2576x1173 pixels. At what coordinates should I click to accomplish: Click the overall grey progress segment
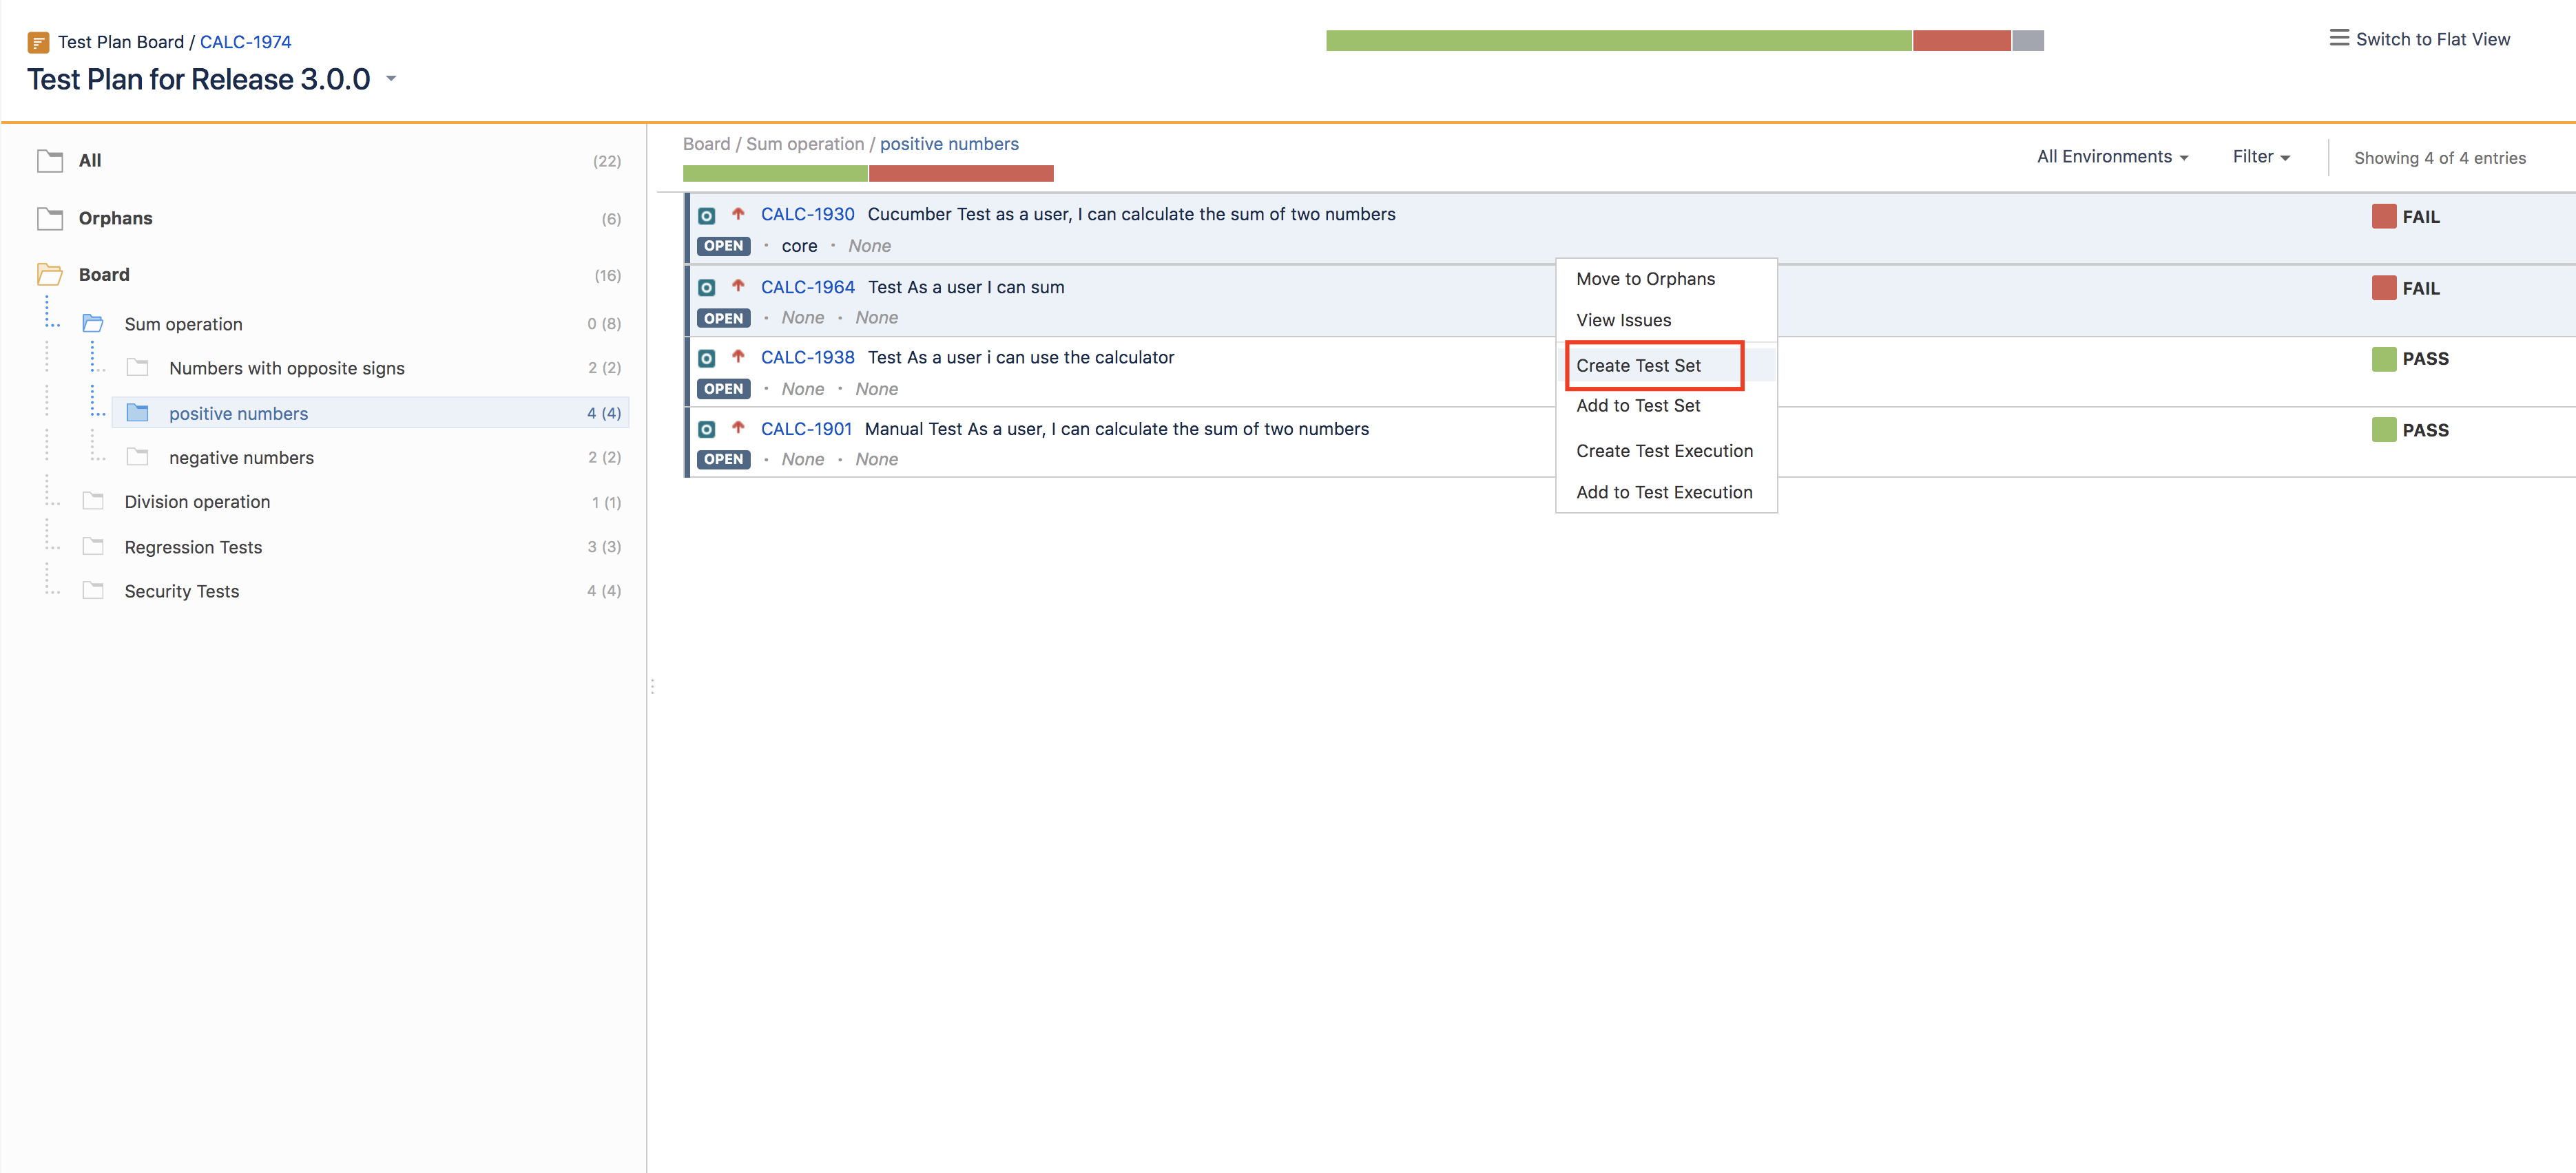[2027, 41]
